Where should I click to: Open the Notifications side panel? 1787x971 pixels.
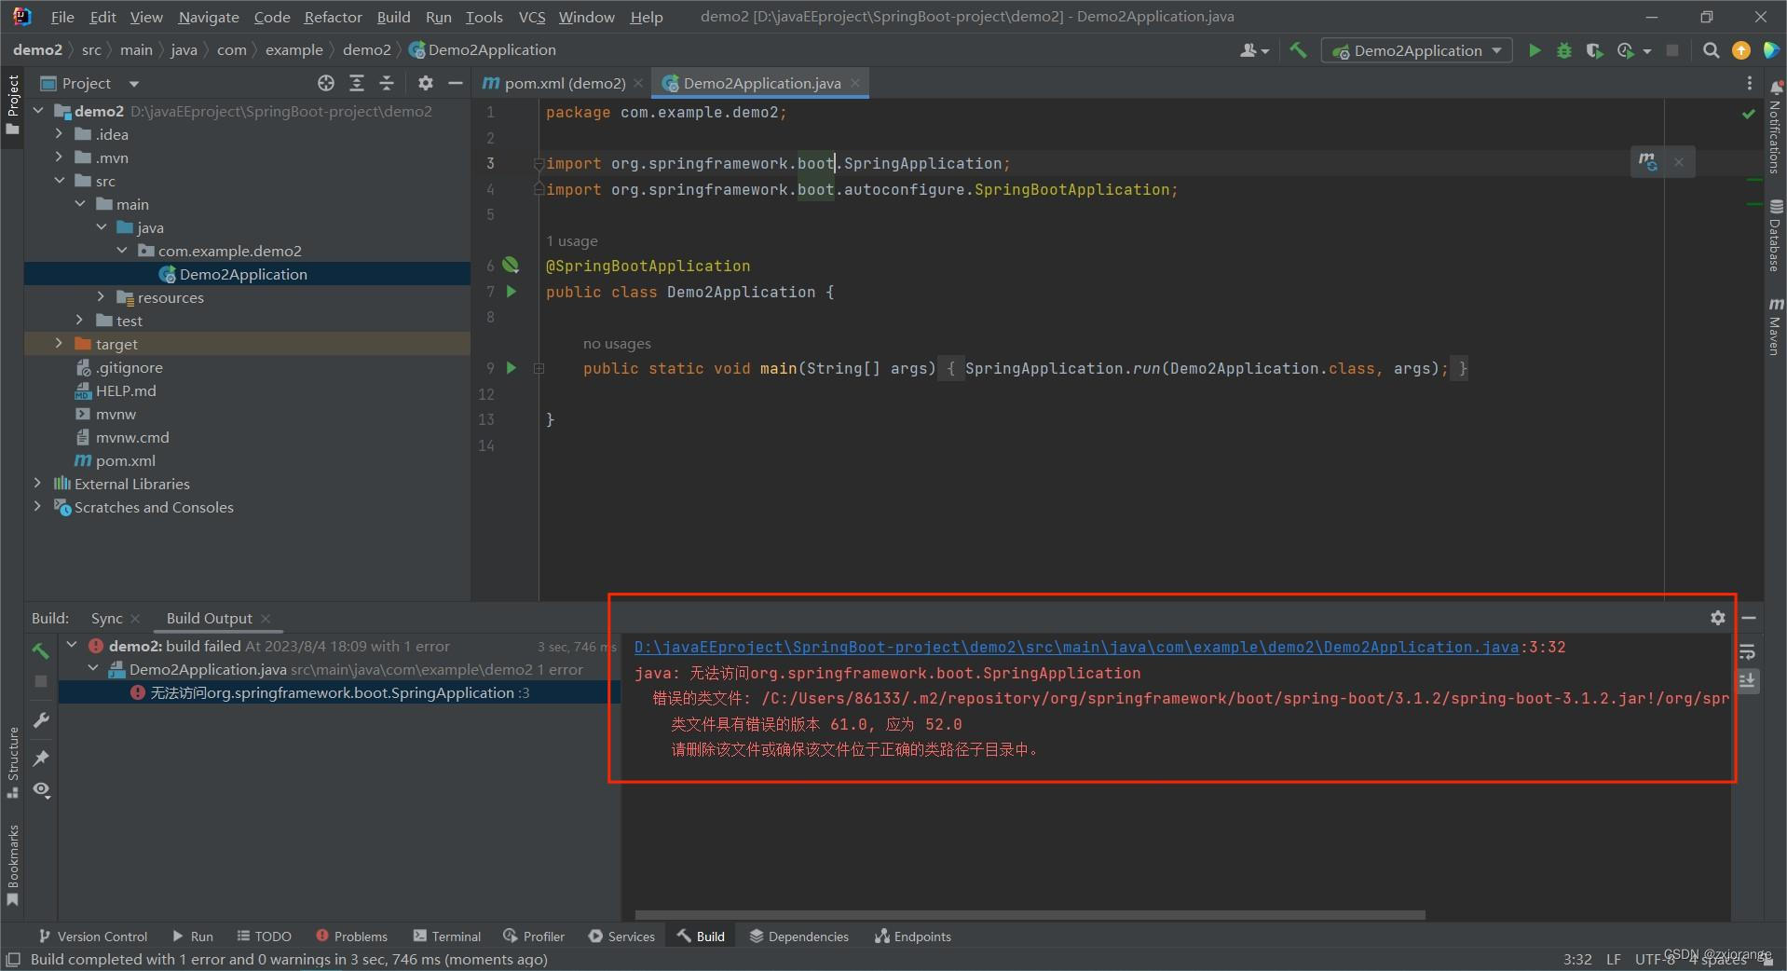click(1775, 128)
